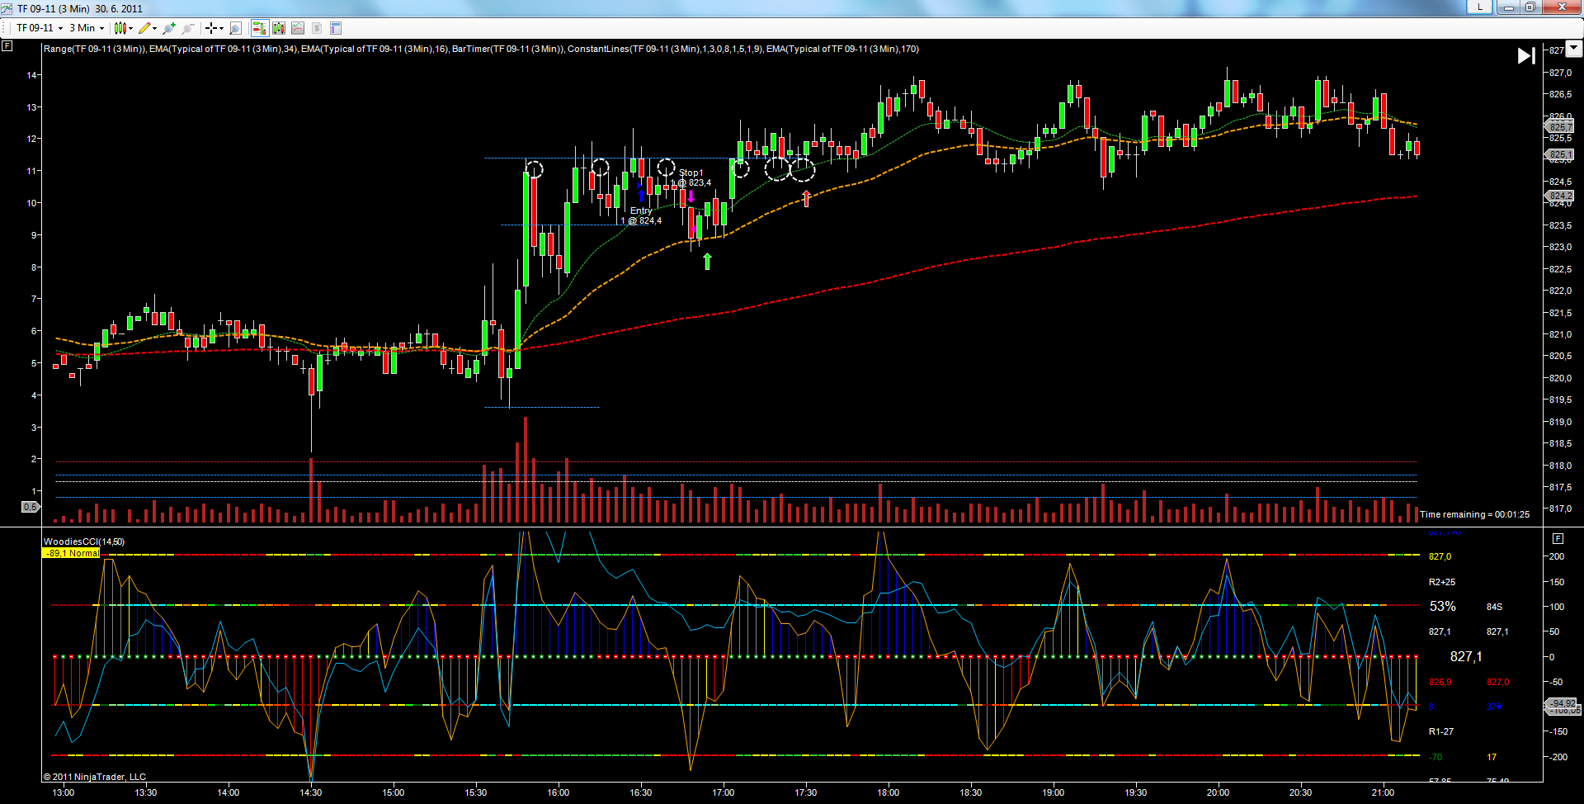Open the Properties panel icon in toolbar
Viewport: 1584px width, 804px height.
tap(336, 28)
